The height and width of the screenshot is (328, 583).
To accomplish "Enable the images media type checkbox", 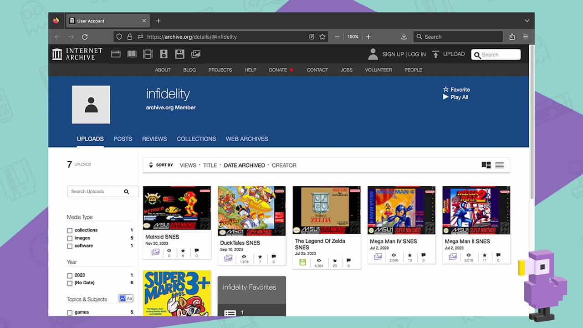I will tap(70, 238).
